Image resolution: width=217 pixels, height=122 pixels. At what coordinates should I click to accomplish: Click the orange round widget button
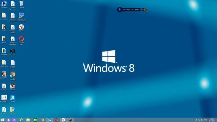(145, 9)
